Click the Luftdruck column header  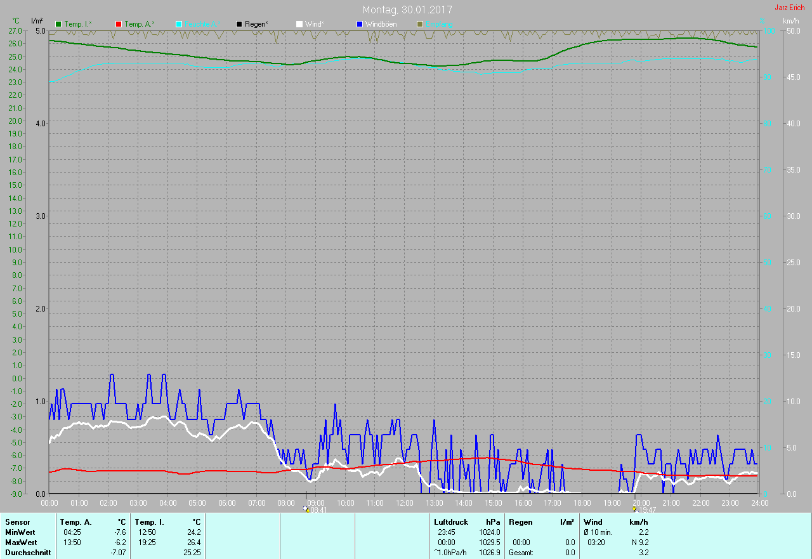click(451, 522)
